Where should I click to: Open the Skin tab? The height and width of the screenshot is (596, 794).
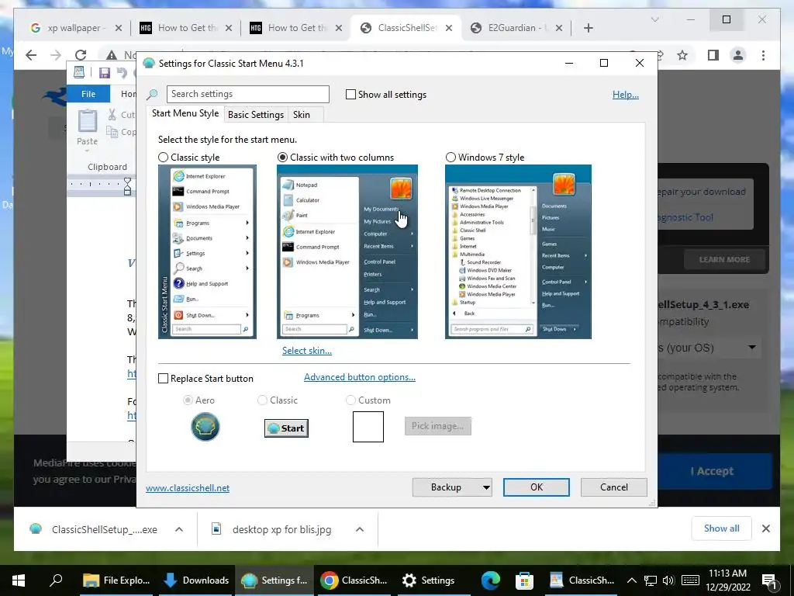302,115
